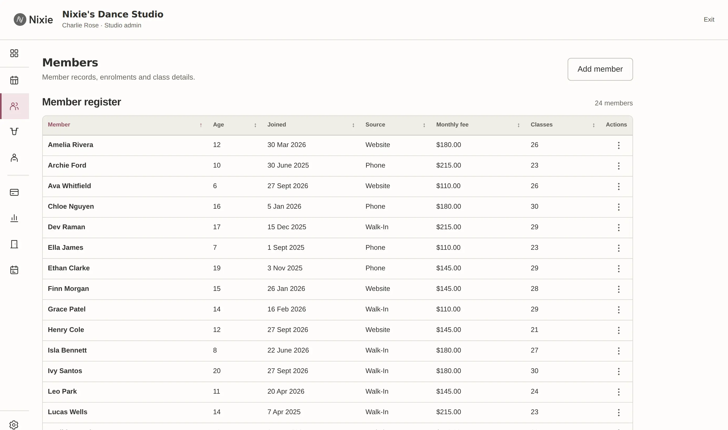Open actions menu for Ava Whitfield

[619, 186]
